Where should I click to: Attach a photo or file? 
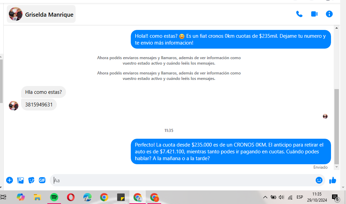pyautogui.click(x=20, y=180)
